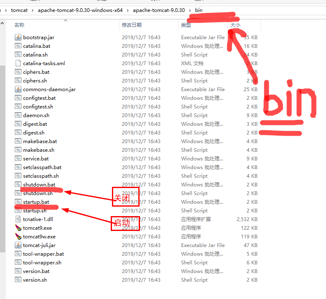The image size is (326, 299).
Task: Click the startup.bat file icon
Action: pyautogui.click(x=18, y=202)
